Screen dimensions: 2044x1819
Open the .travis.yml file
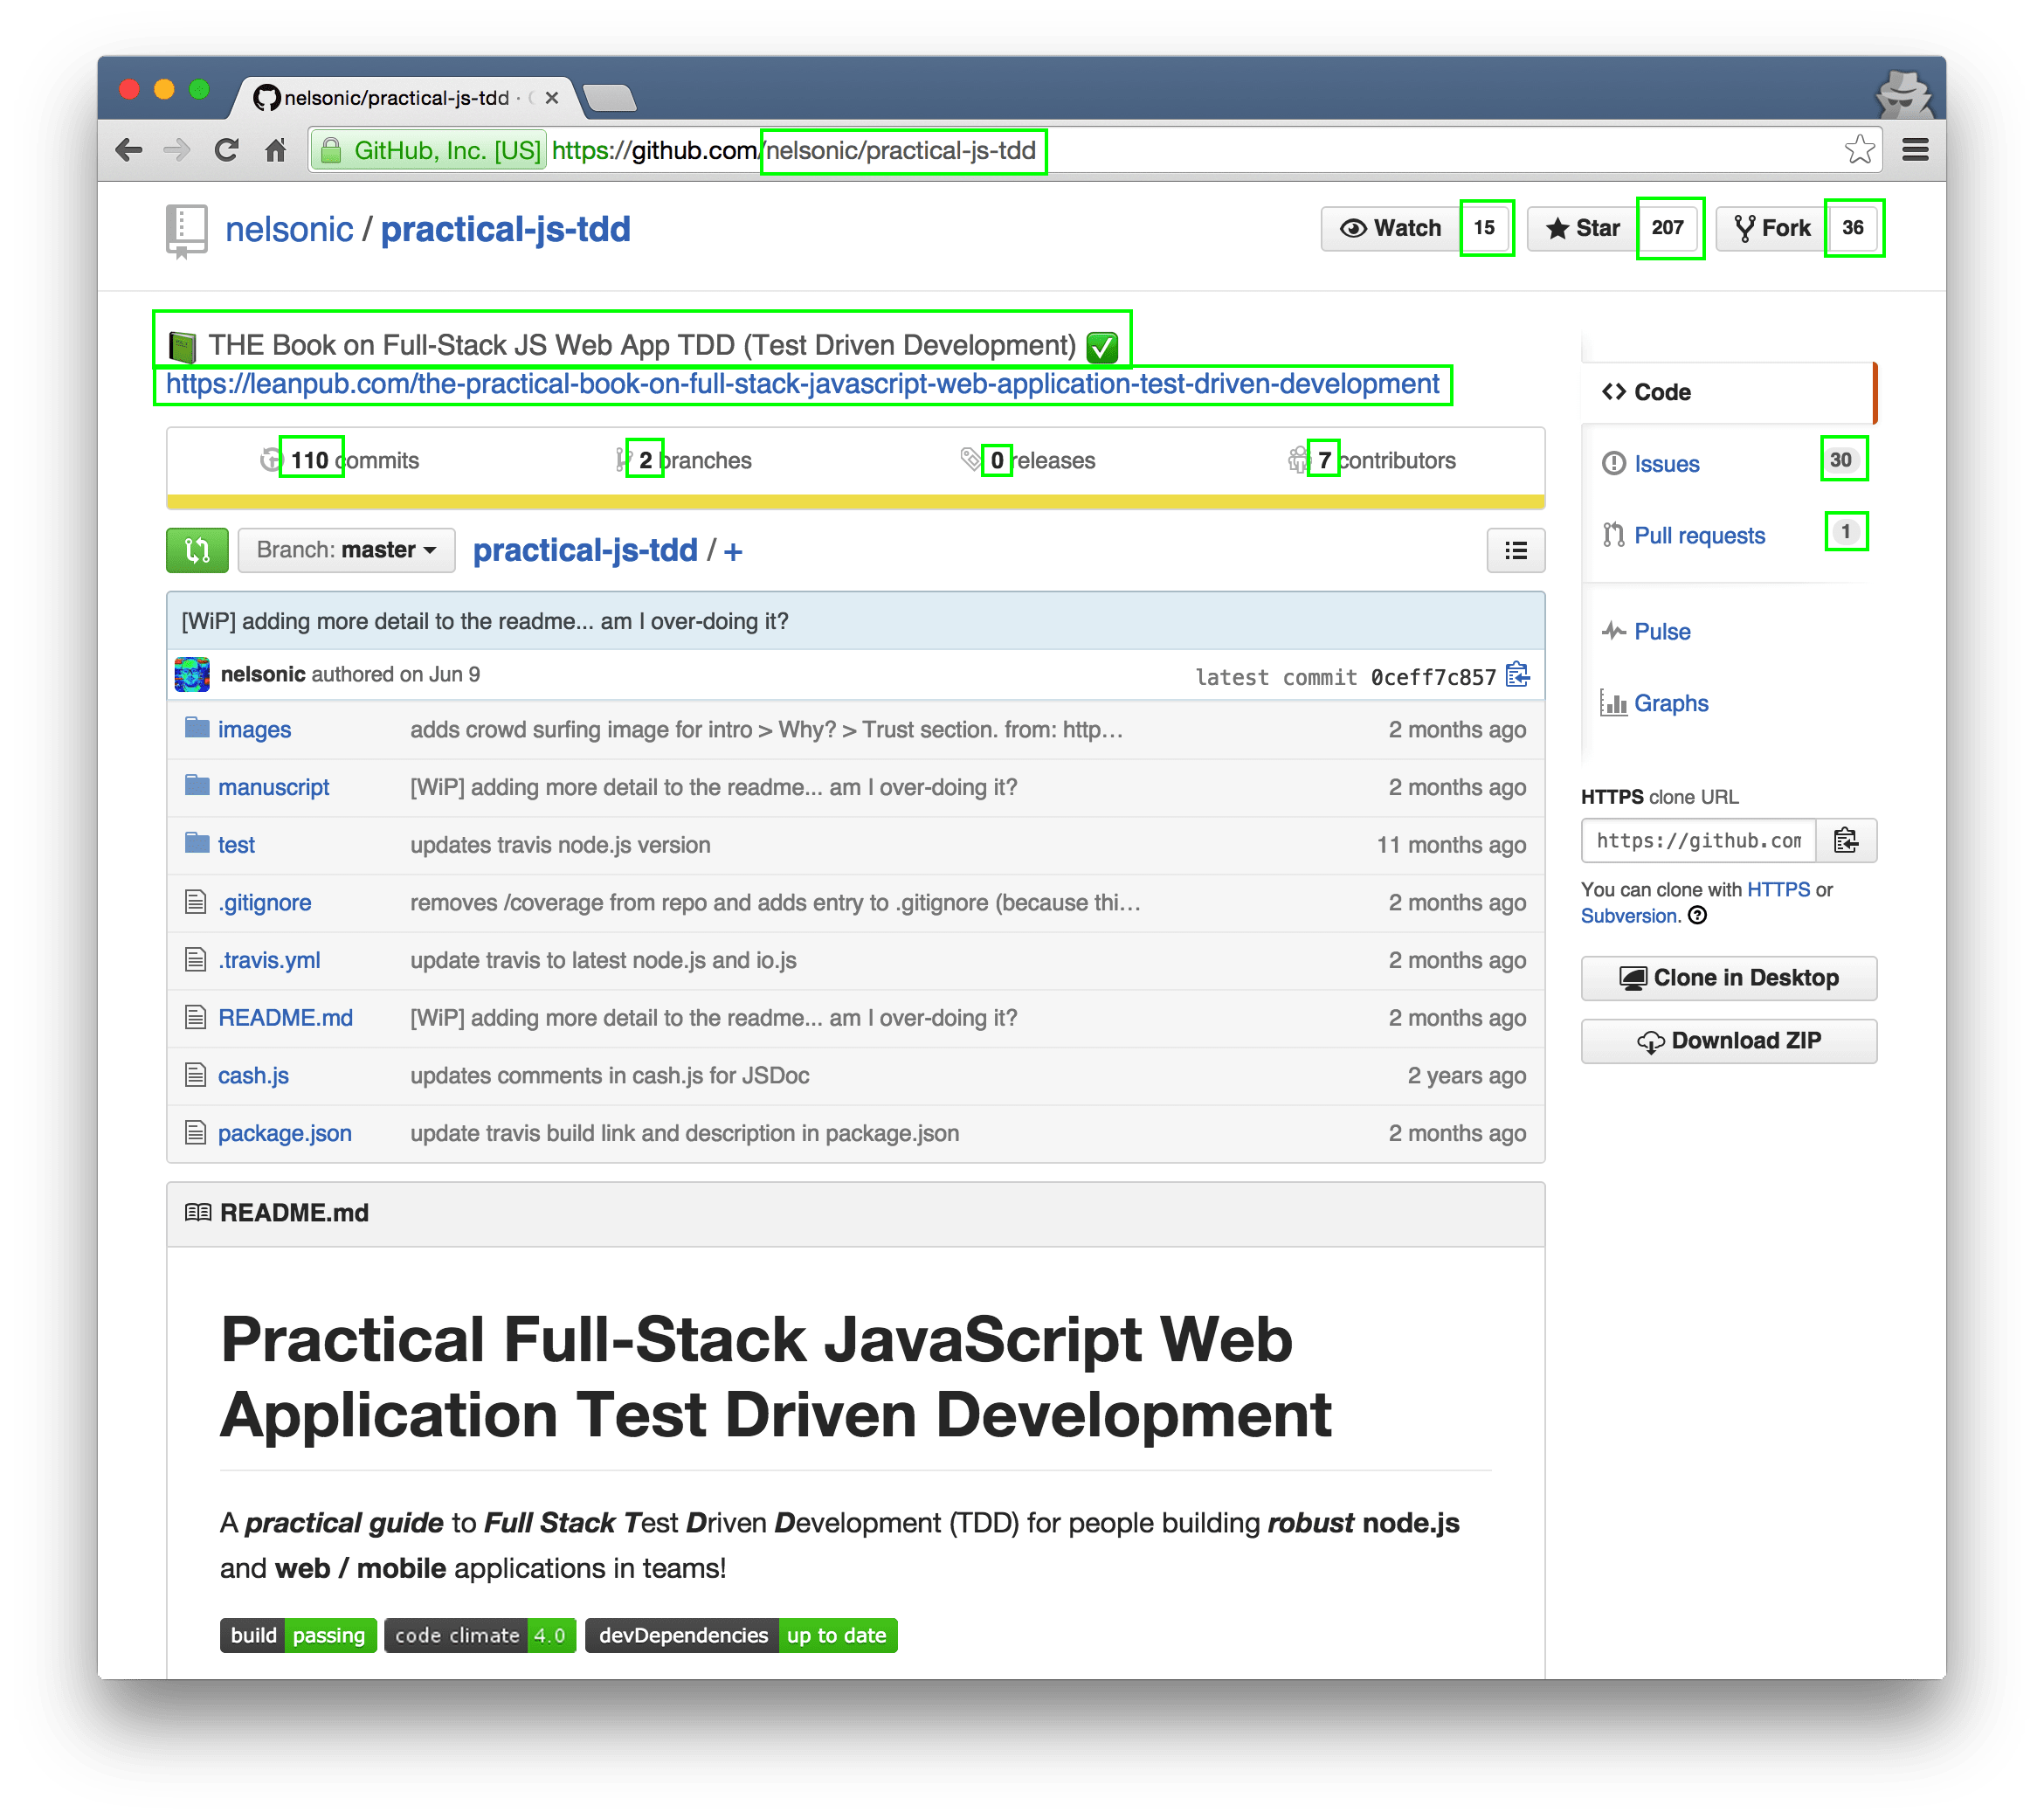coord(269,960)
